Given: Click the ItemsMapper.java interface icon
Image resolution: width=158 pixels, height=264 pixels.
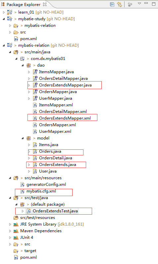Looking at the screenshot, I should point(35,72).
